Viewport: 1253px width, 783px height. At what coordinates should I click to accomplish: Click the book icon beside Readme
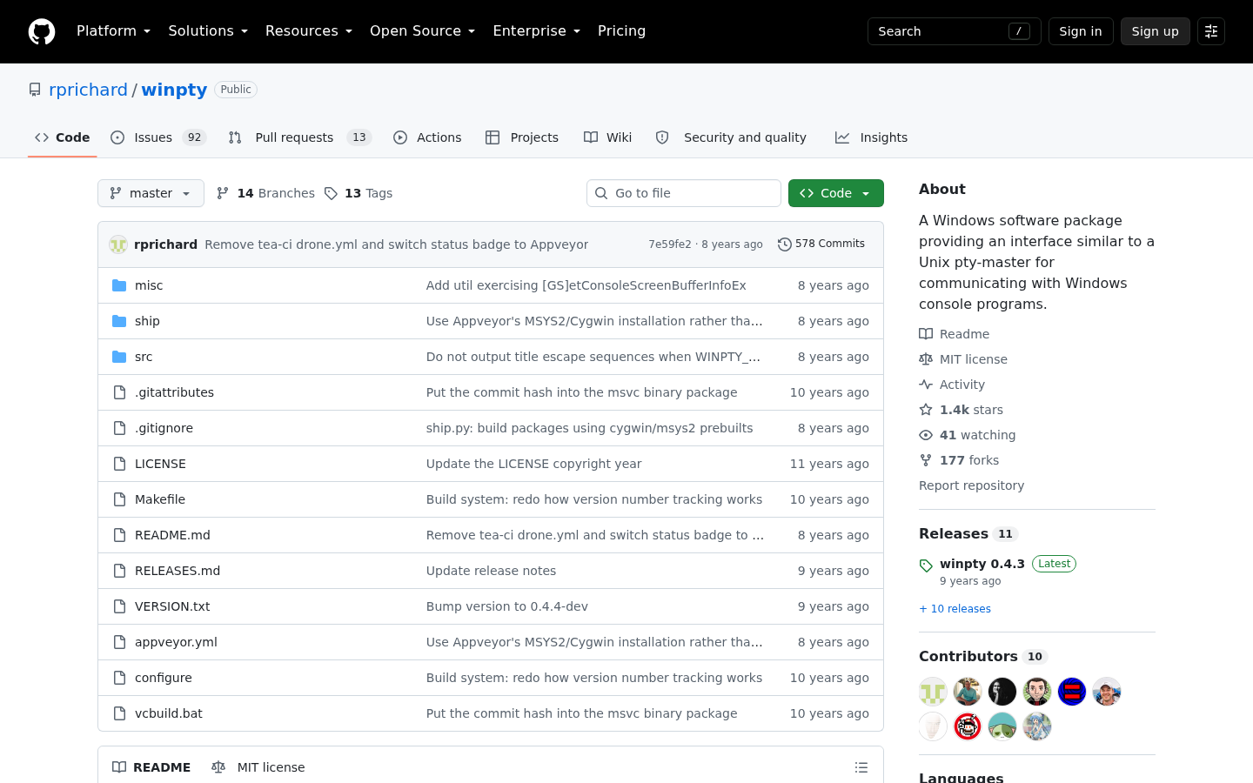tap(926, 334)
